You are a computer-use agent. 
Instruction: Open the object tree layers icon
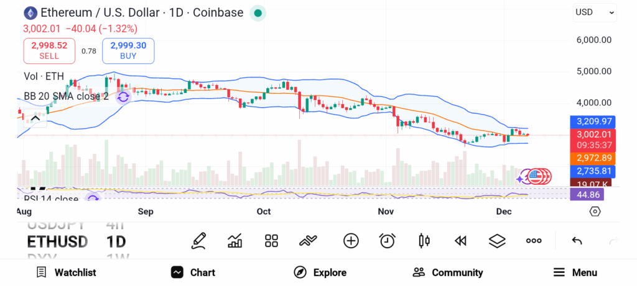tap(497, 241)
